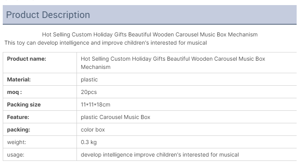Click the material value 'plastic'

coord(89,79)
